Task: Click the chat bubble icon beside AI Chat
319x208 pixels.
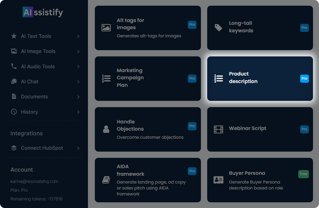Action: (x=14, y=82)
